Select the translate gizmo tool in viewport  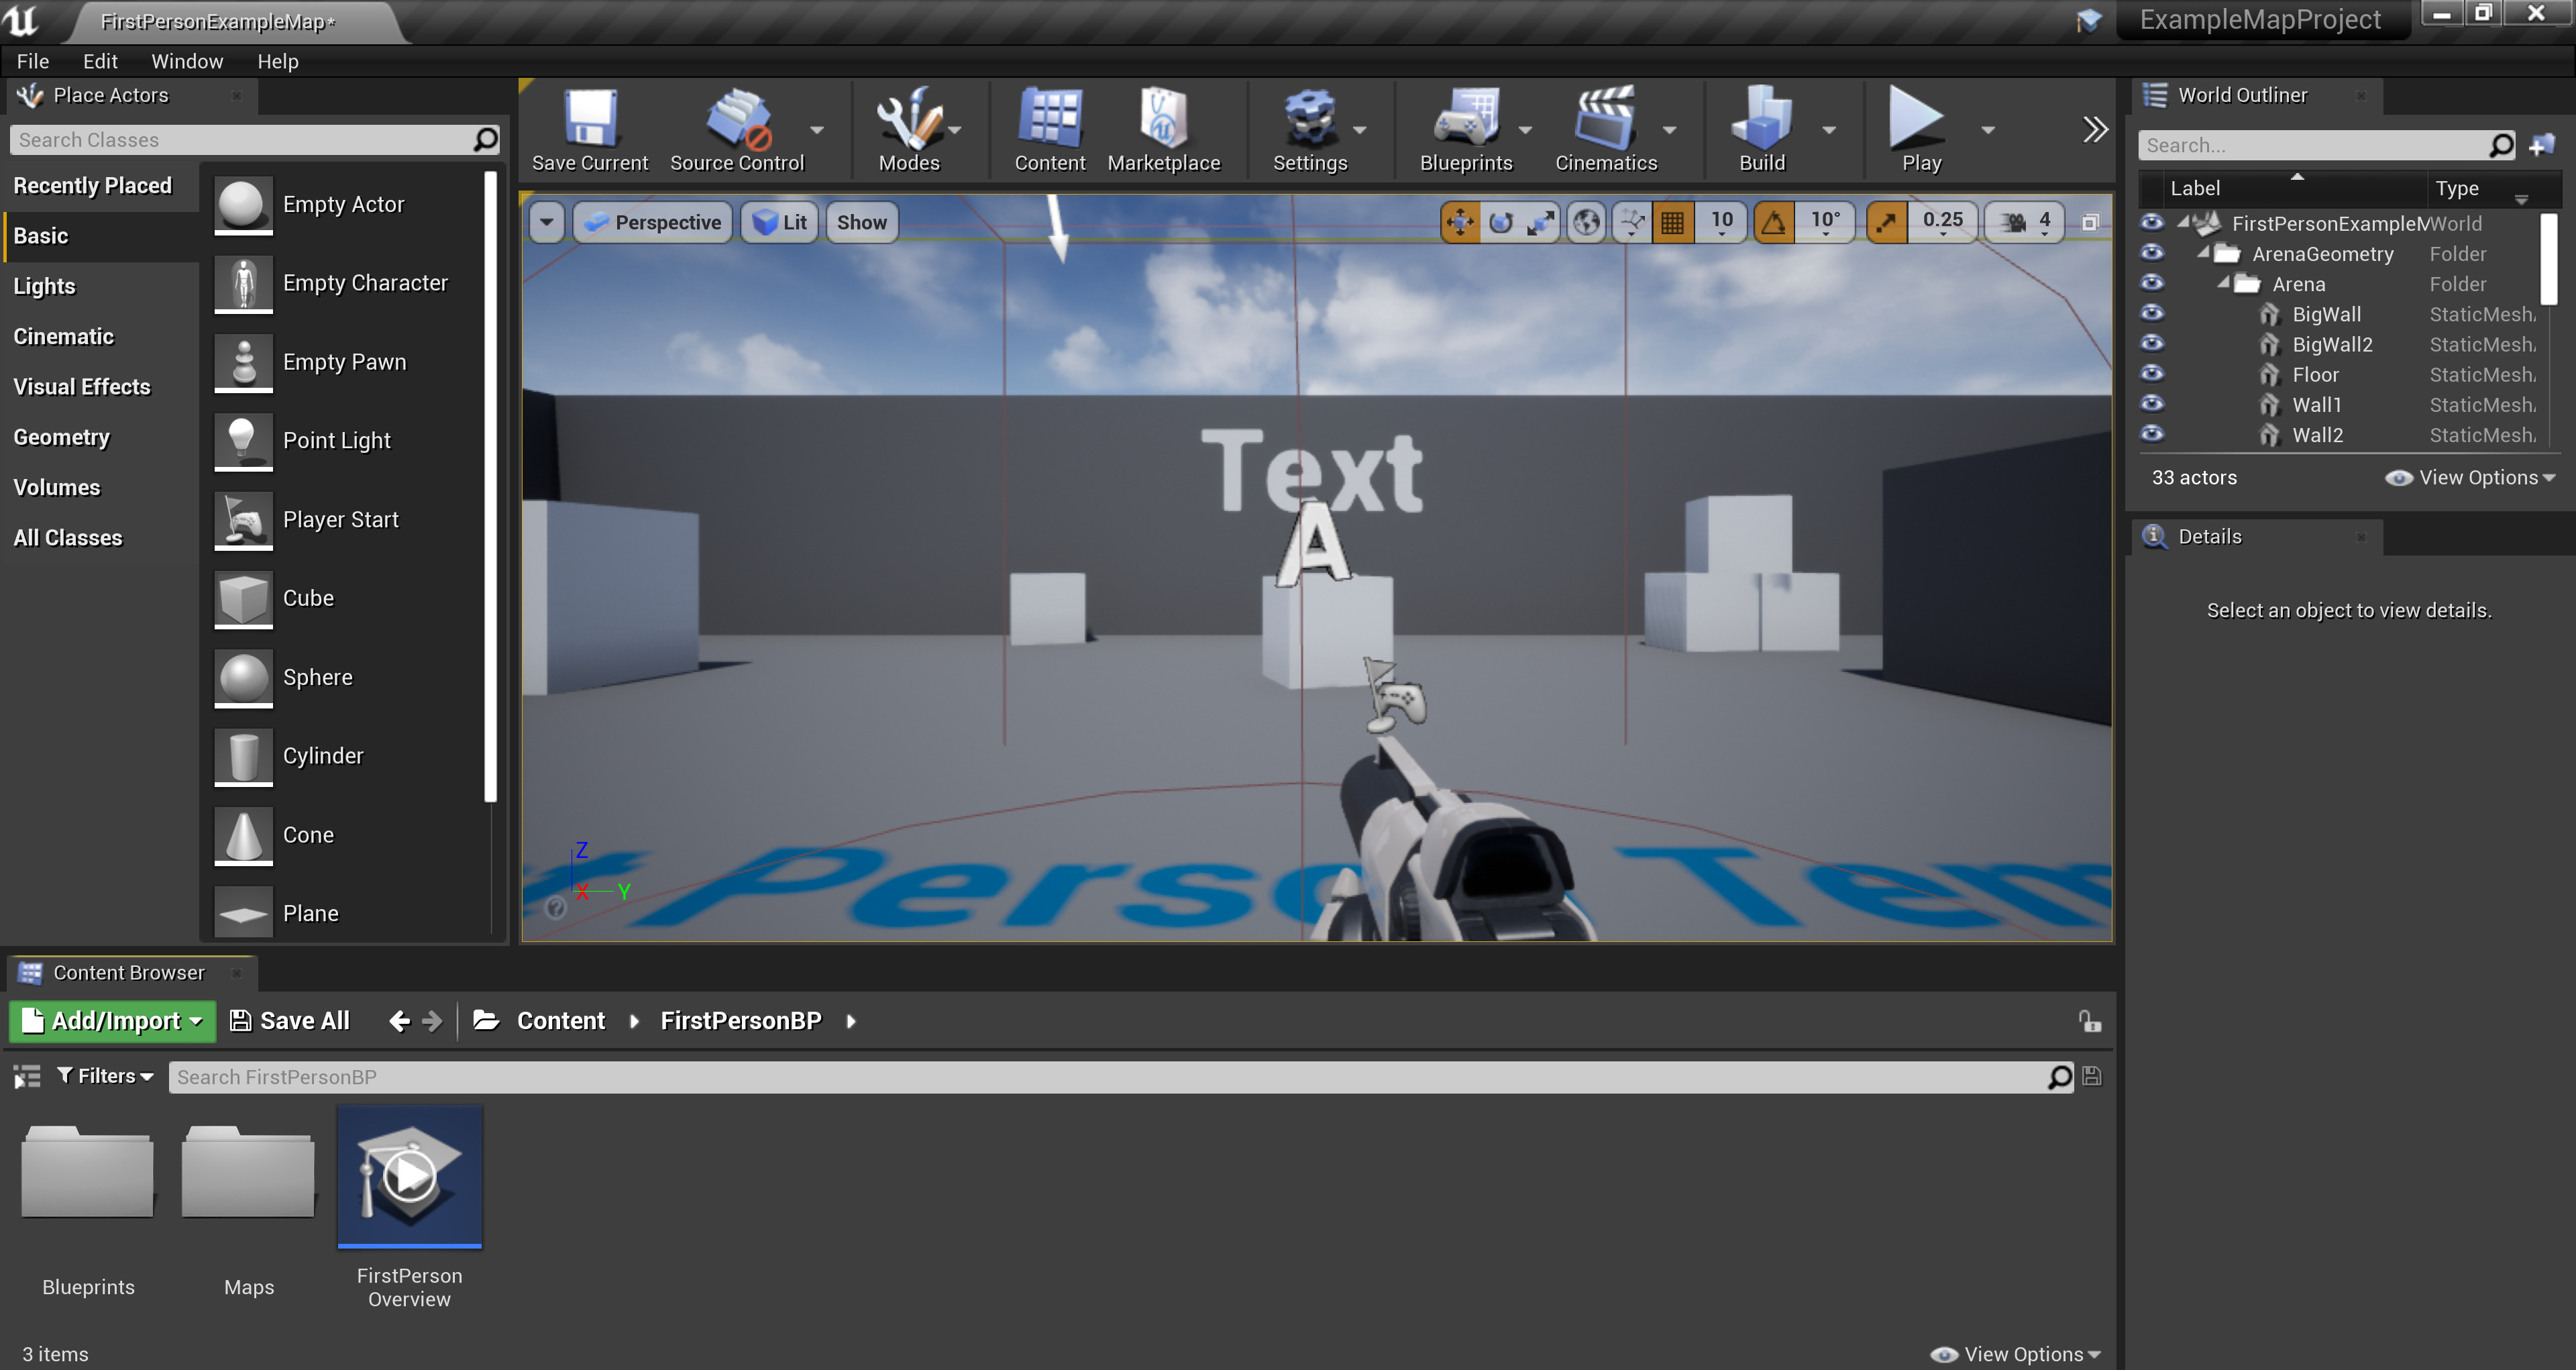(1460, 222)
